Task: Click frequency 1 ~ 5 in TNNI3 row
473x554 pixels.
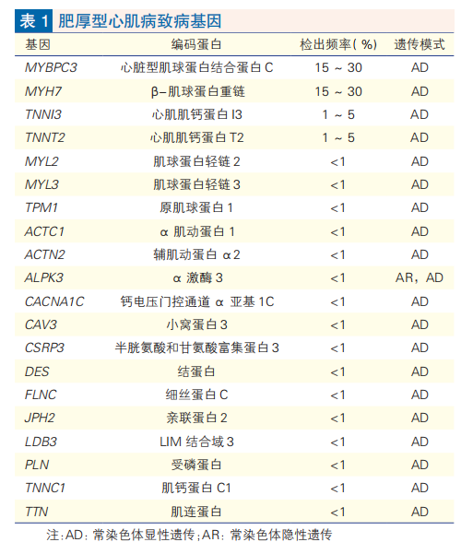Action: (338, 114)
